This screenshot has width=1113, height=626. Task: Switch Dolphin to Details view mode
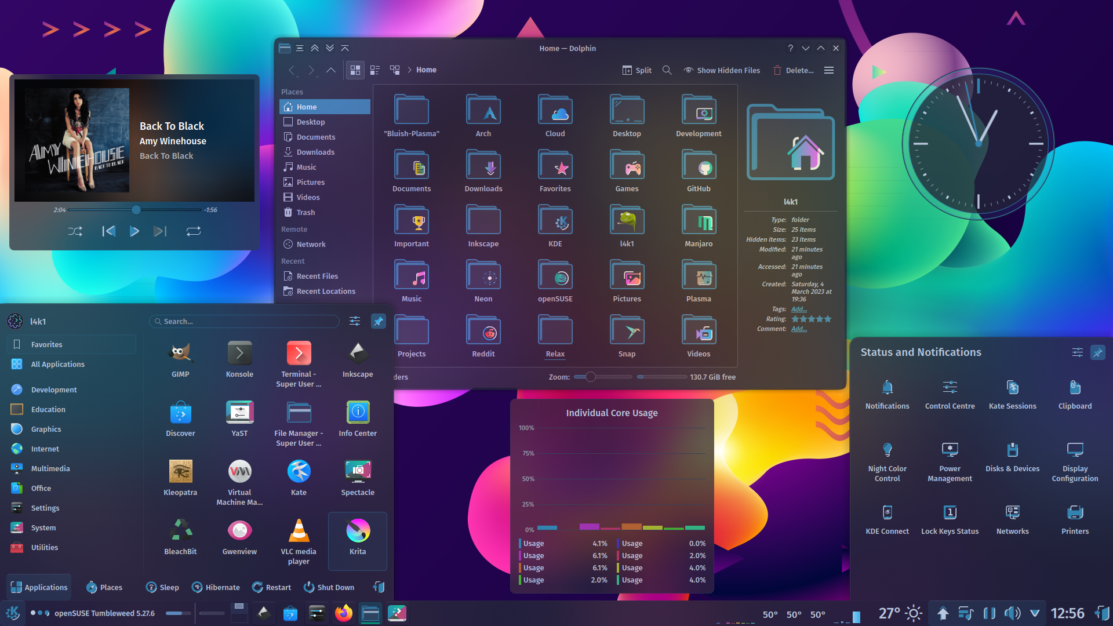(395, 70)
